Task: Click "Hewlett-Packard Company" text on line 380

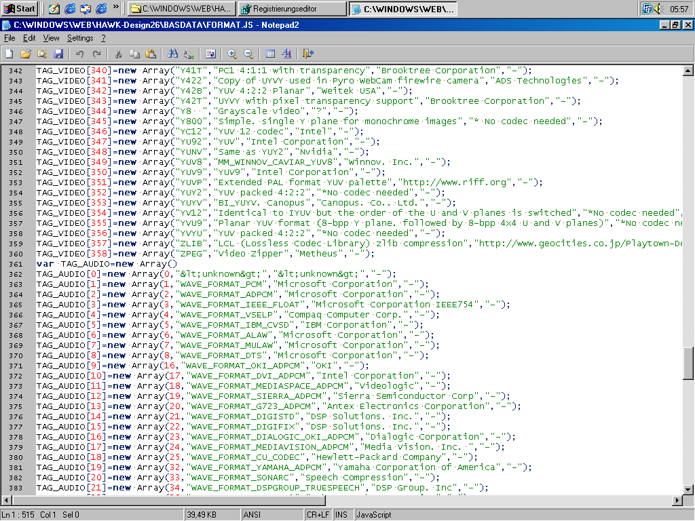Action: coord(379,457)
